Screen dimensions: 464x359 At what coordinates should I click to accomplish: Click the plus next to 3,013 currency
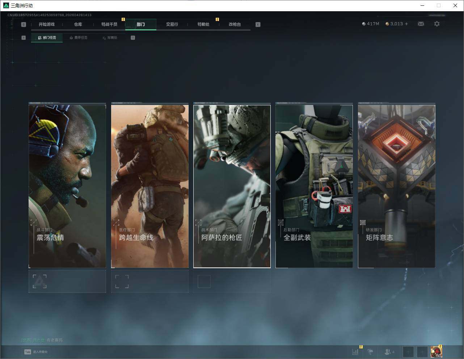(x=406, y=24)
